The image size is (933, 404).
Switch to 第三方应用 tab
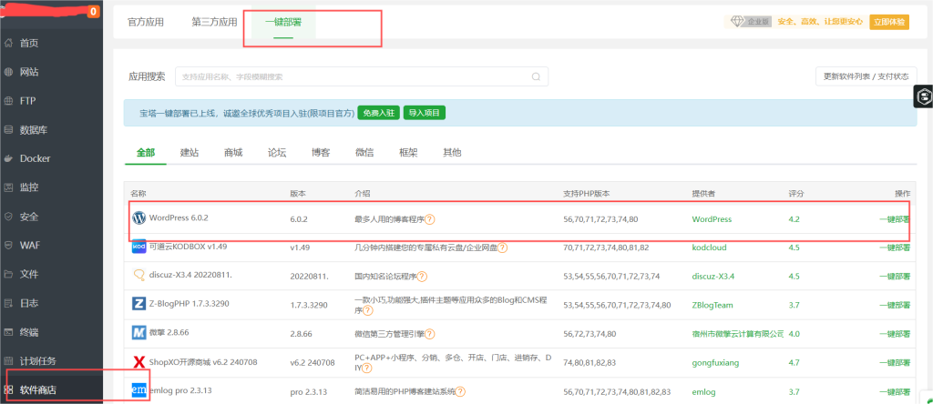214,22
